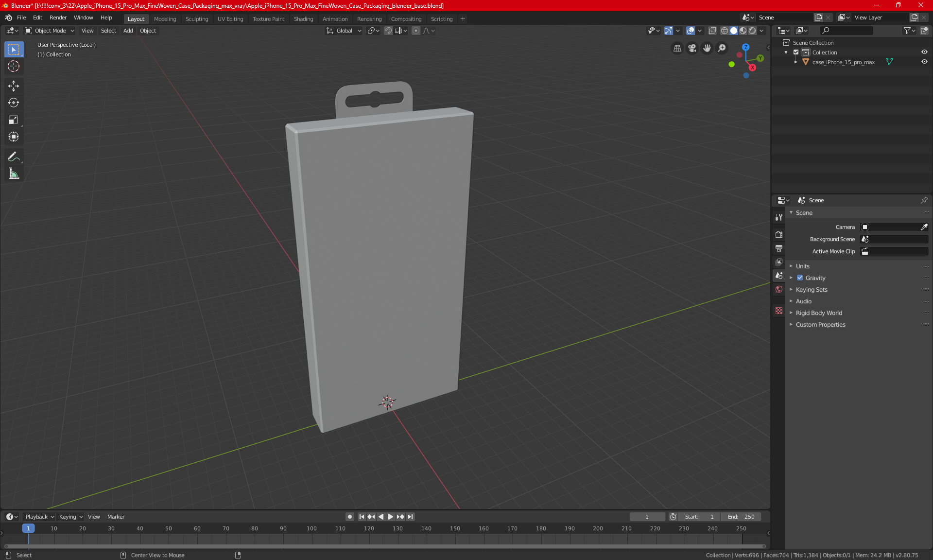This screenshot has height=560, width=933.
Task: Uncheck the Gravity checkbox
Action: [x=800, y=278]
